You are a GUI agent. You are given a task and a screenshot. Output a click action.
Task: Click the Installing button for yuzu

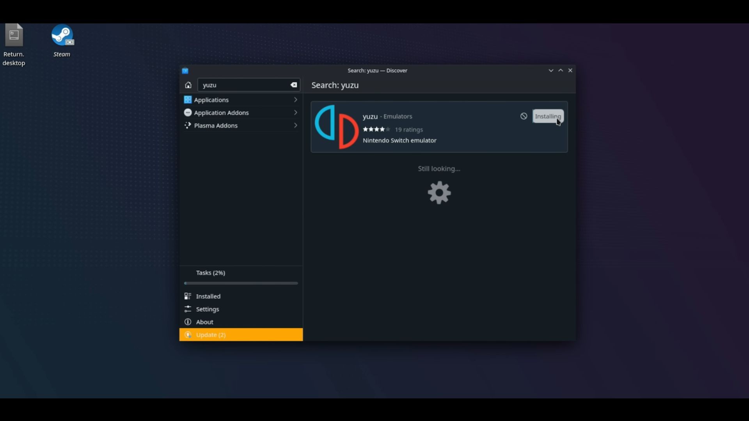pyautogui.click(x=547, y=116)
